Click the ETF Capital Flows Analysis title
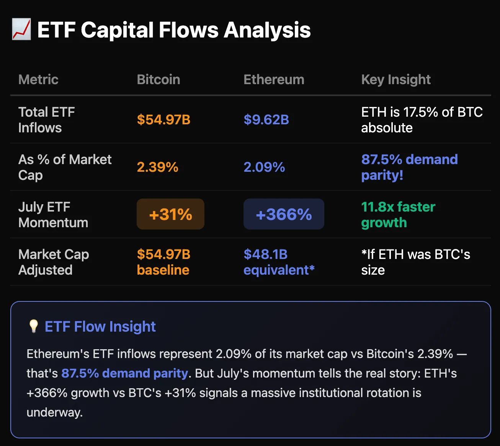Viewport: 500px width, 446px height. pyautogui.click(x=174, y=30)
